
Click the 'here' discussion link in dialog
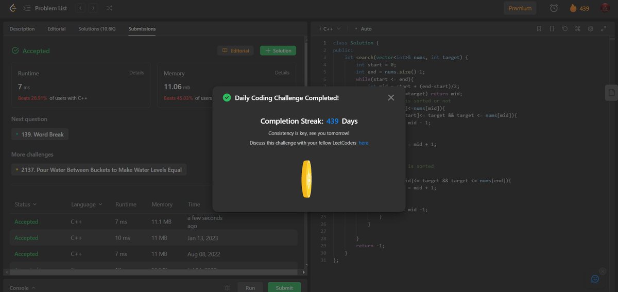point(364,143)
